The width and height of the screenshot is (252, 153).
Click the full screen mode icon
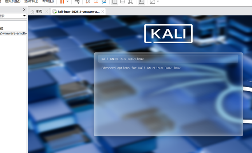coord(130,1)
